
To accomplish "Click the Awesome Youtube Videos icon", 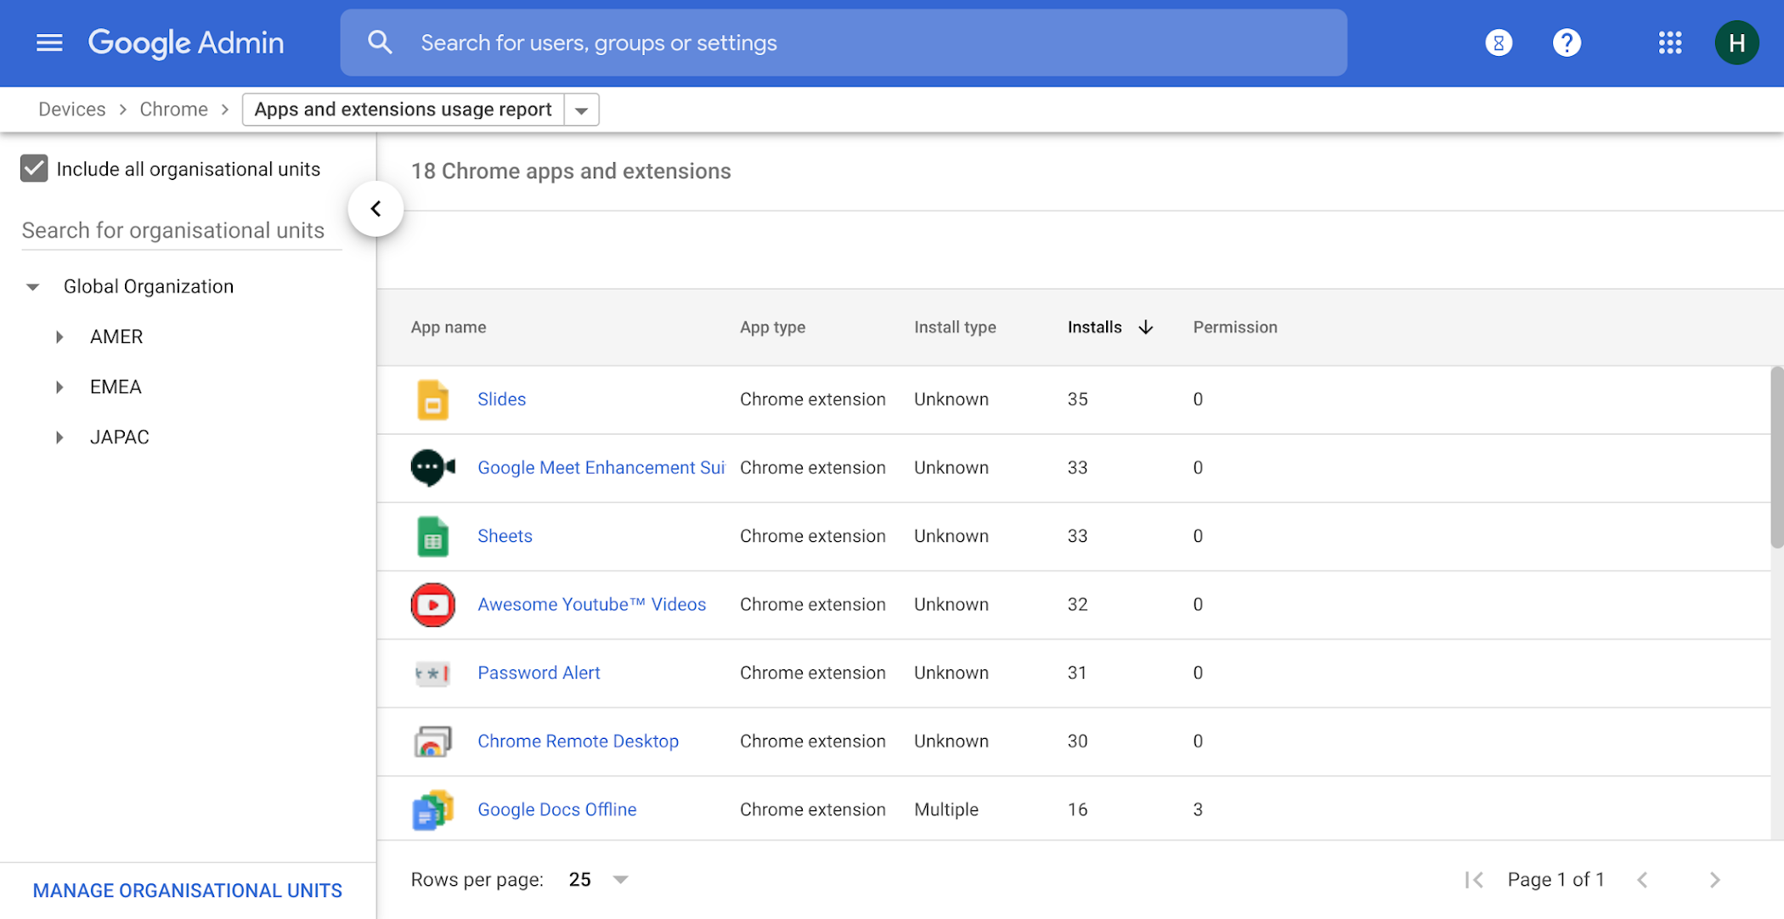I will [x=432, y=605].
